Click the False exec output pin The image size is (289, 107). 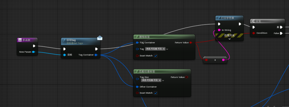[281, 33]
